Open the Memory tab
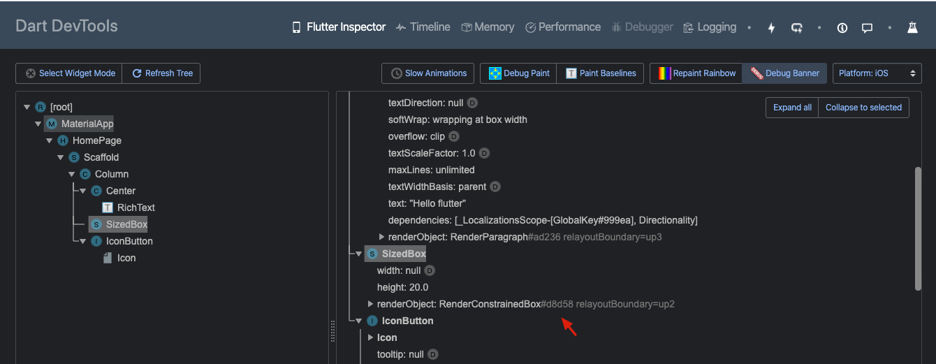 [488, 27]
